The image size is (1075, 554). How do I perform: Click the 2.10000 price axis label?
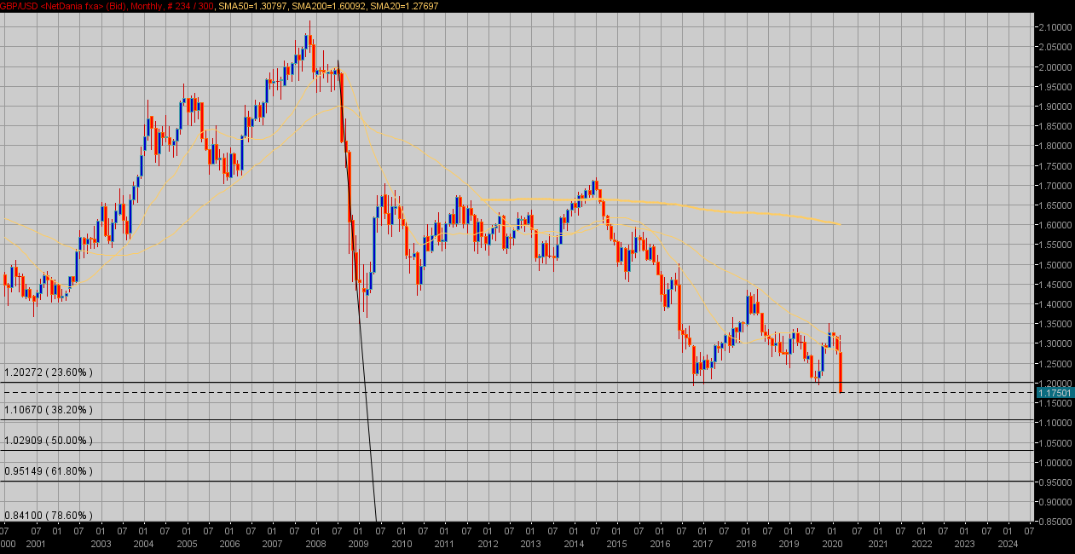tap(1055, 27)
